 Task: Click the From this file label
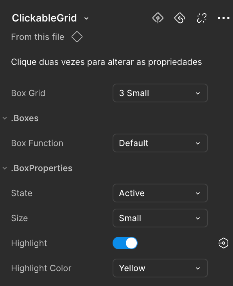tap(38, 37)
